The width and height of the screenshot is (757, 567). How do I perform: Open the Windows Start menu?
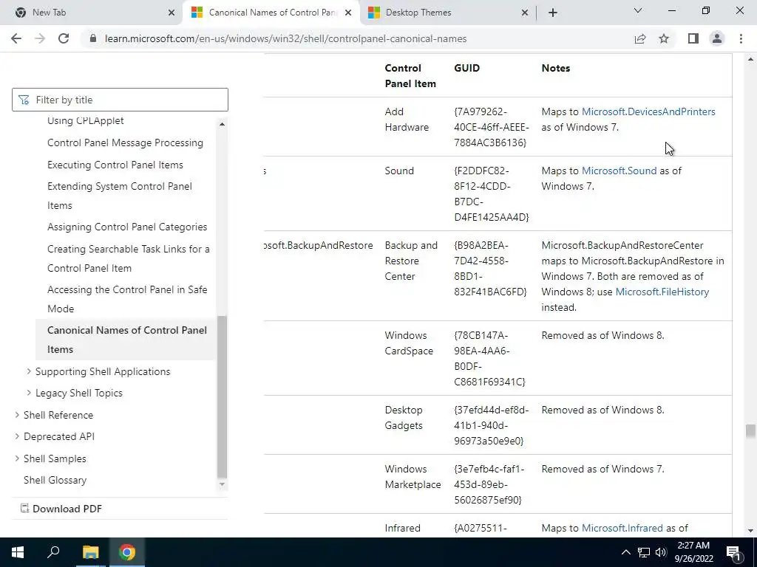pos(18,552)
